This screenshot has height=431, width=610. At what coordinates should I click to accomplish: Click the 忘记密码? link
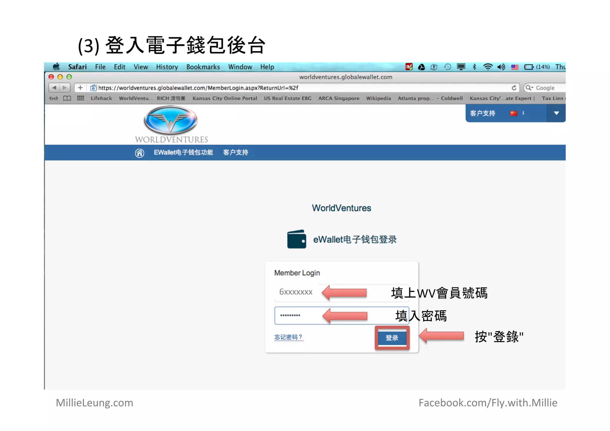(288, 337)
